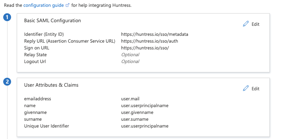This screenshot has width=283, height=139.
Task: Click the Optional value for Relay State
Action: [x=130, y=55]
